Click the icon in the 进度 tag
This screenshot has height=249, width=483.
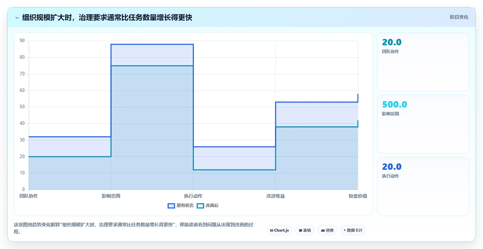pos(323,230)
